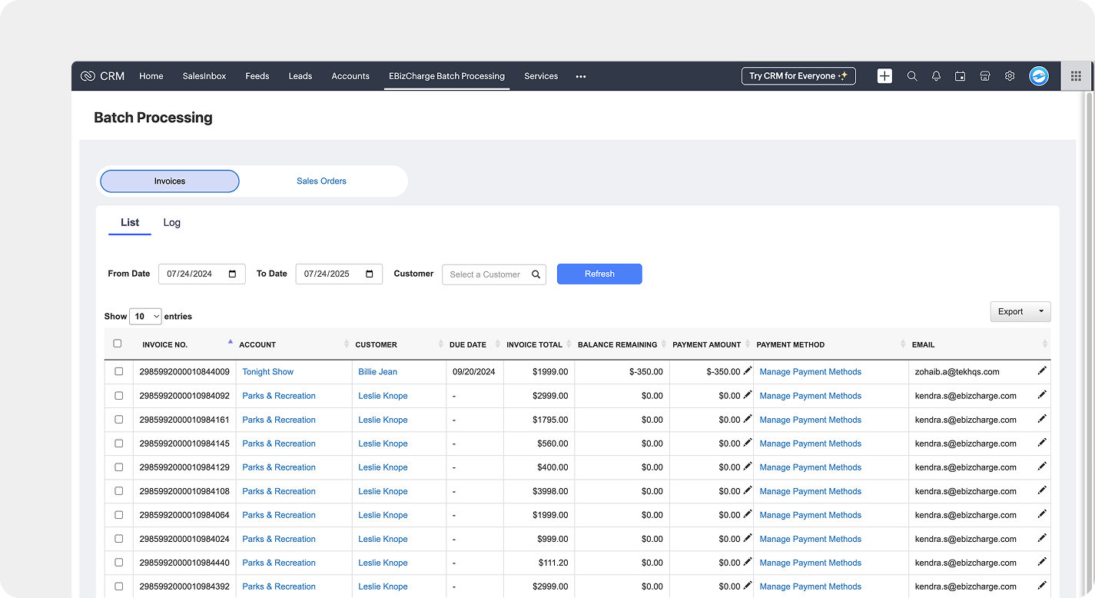The width and height of the screenshot is (1095, 598).
Task: Click the magnifier in the Customer field
Action: click(536, 274)
